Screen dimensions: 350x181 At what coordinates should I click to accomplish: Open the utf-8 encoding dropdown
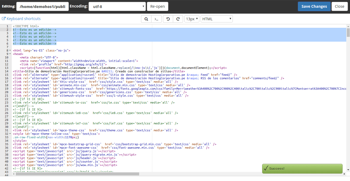[x=117, y=6]
